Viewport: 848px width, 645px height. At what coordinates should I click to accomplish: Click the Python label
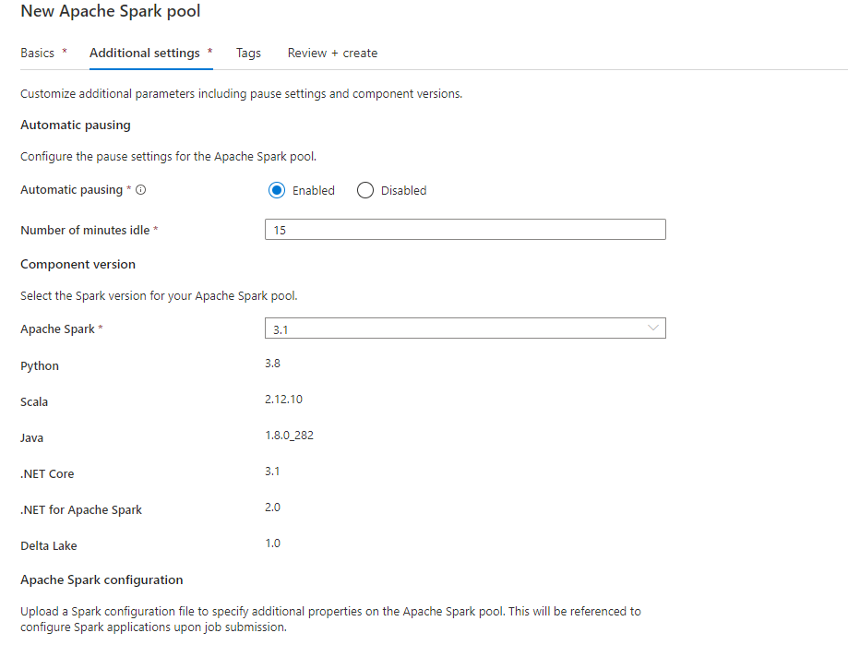click(x=40, y=366)
